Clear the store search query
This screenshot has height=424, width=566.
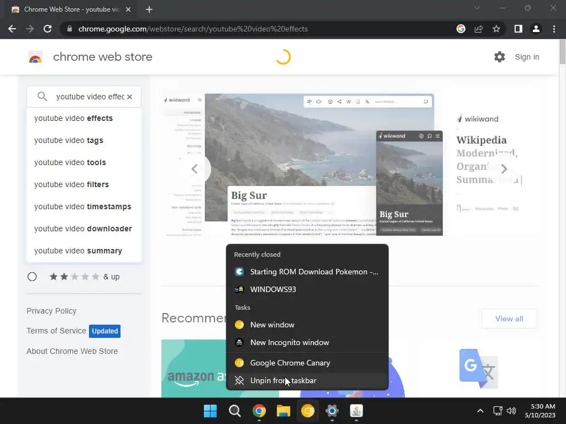(x=129, y=97)
